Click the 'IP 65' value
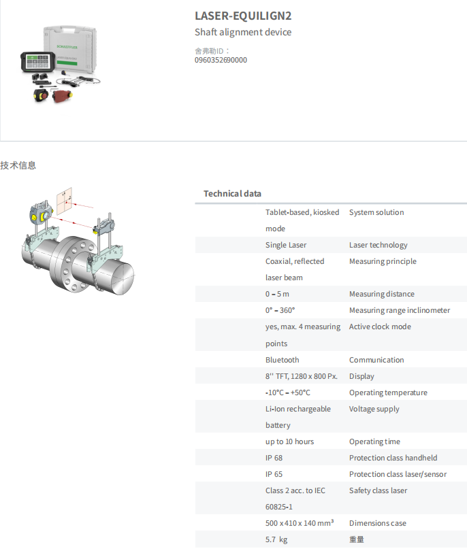The width and height of the screenshot is (467, 553). click(274, 474)
